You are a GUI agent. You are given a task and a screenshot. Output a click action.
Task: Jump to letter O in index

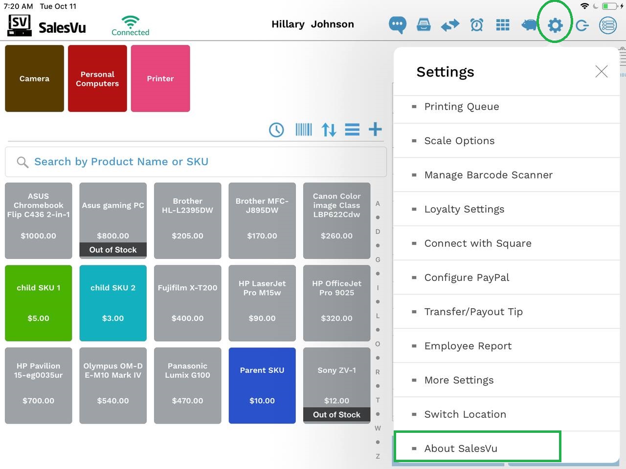pyautogui.click(x=378, y=344)
